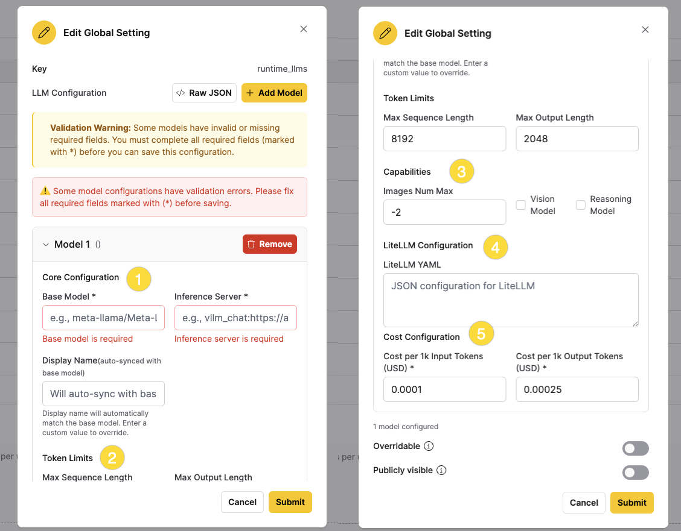Click the info icon beside Publicly visible
This screenshot has height=531, width=681.
point(441,470)
